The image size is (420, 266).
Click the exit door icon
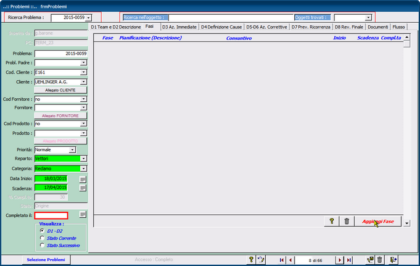point(393,260)
